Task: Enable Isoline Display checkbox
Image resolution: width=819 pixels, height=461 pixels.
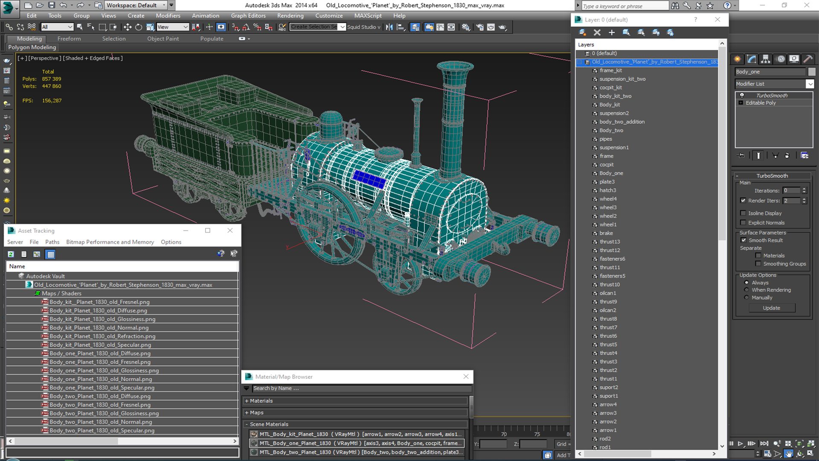Action: point(743,213)
